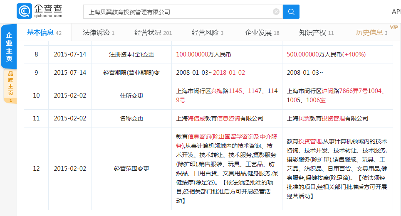
Task: Click the Qichacha logo icon
Action: tap(24, 11)
